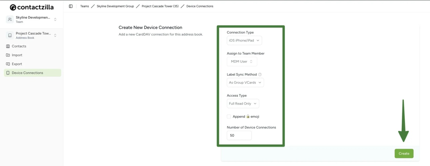Image resolution: width=430 pixels, height=166 pixels.
Task: Go to Project Cascade Tower (35) breadcrumb
Action: tap(160, 6)
